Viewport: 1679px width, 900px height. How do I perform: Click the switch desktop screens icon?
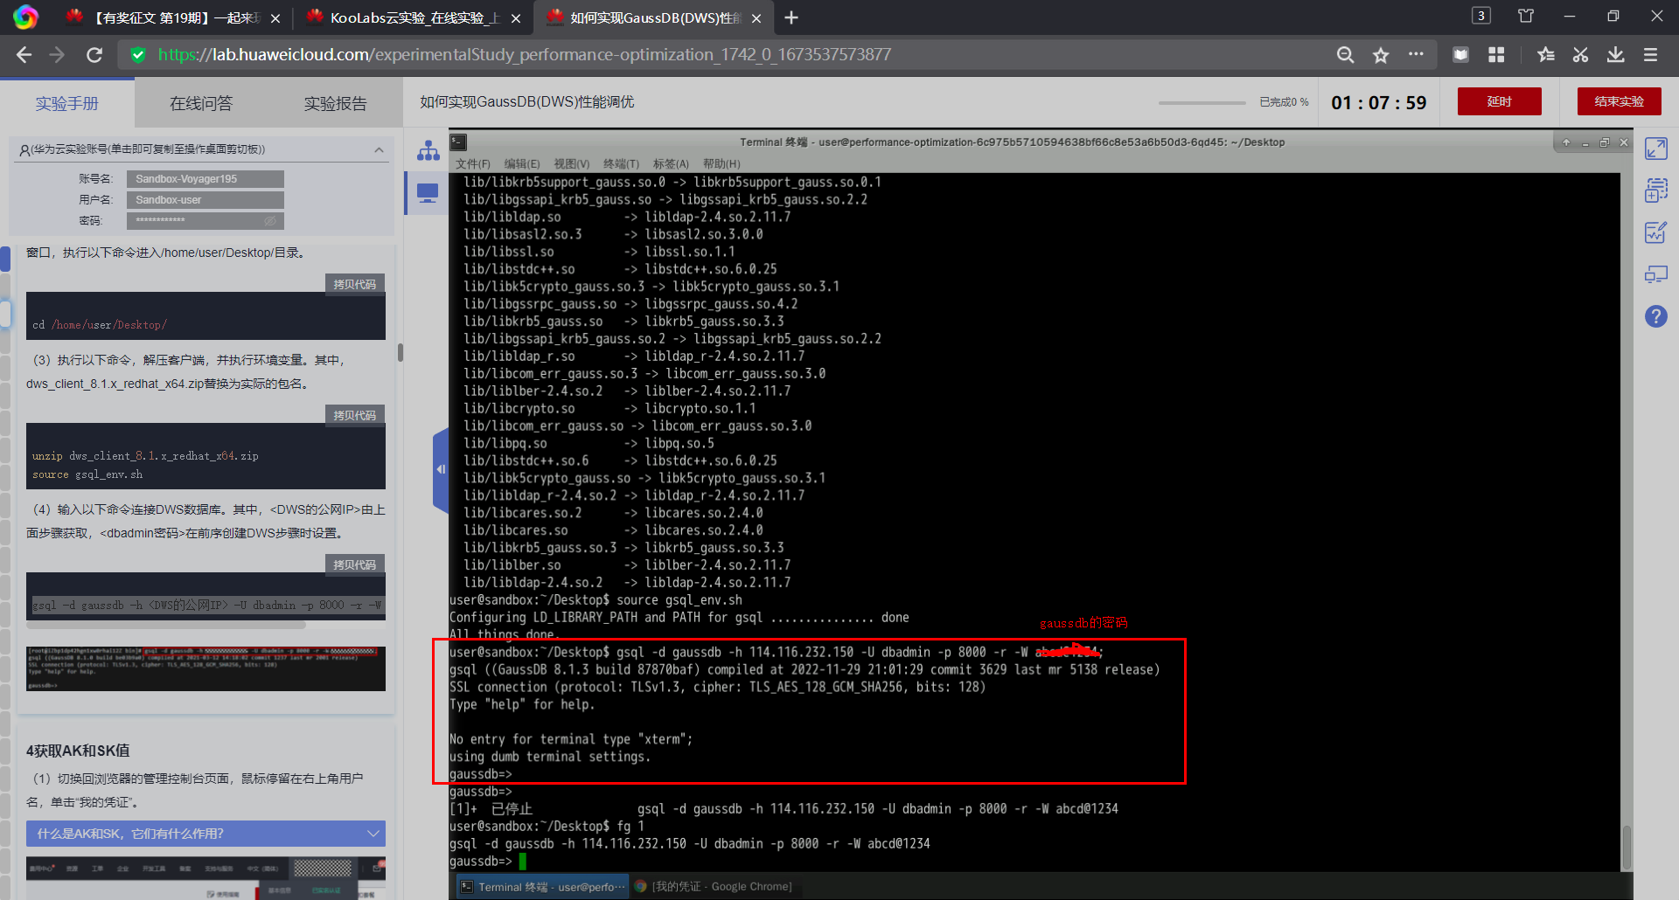click(1656, 274)
